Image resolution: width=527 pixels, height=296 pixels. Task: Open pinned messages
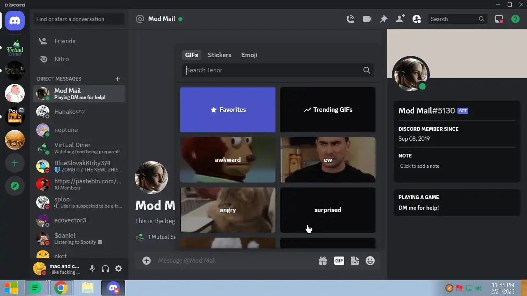[x=384, y=19]
